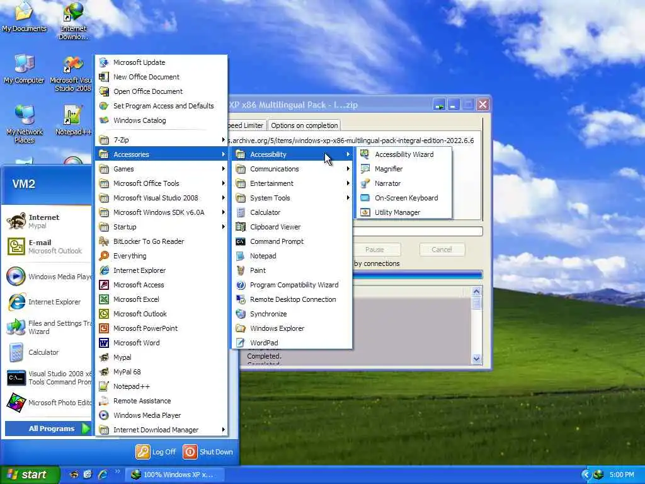The image size is (645, 484).
Task: Expand Internet Download Manager folder
Action: coord(162,430)
